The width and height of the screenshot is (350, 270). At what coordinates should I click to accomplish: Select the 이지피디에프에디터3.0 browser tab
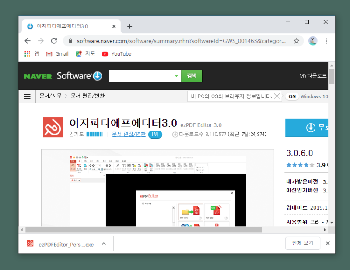(x=71, y=26)
